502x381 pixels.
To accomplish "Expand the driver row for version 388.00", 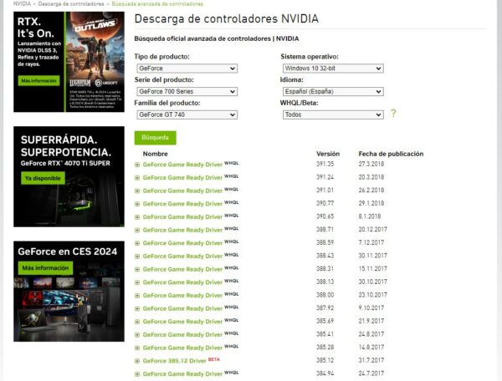I will (x=137, y=296).
